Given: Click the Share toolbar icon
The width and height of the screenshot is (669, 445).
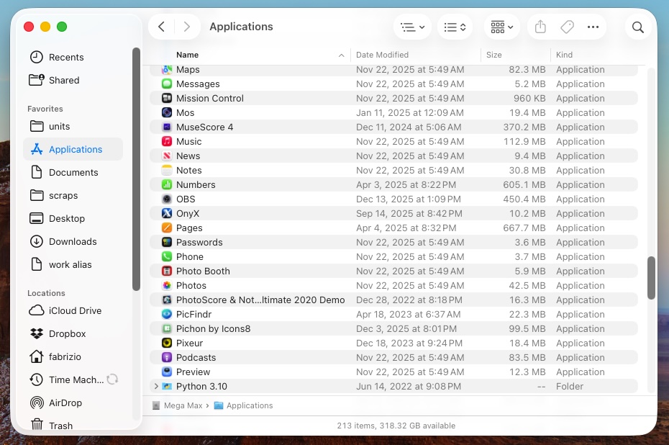Looking at the screenshot, I should pos(540,27).
